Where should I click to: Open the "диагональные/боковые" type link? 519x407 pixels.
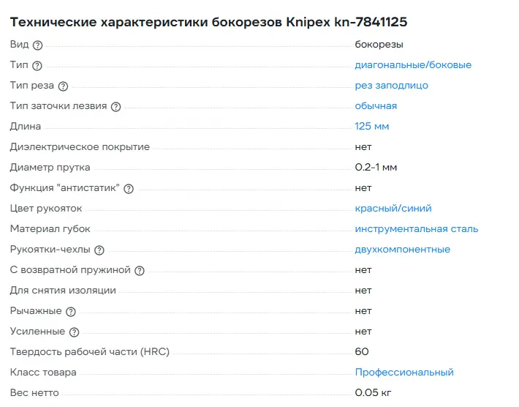point(413,65)
